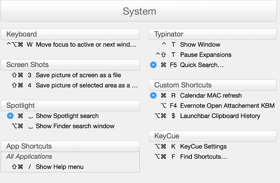Click 'Evernote Open Attachement KBM' shortcut

pyautogui.click(x=227, y=106)
